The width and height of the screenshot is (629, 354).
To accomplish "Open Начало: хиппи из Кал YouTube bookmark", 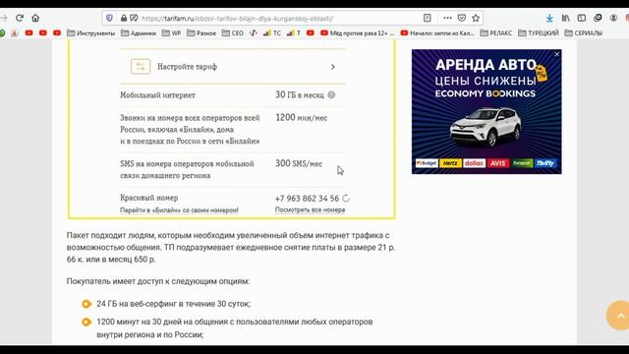I will point(437,32).
